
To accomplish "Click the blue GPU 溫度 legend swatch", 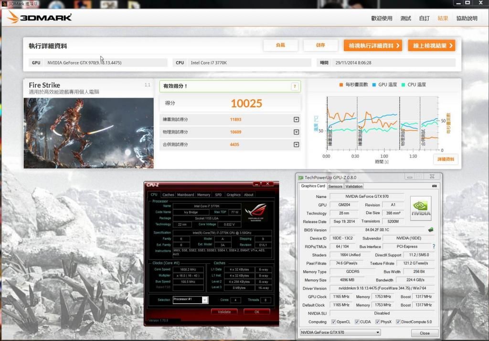I will [x=374, y=85].
